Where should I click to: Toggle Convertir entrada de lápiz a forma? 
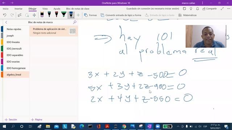tap(121, 15)
